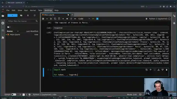This screenshot has width=177, height=99.
Task: Open the View menu
Action: coord(20,10)
